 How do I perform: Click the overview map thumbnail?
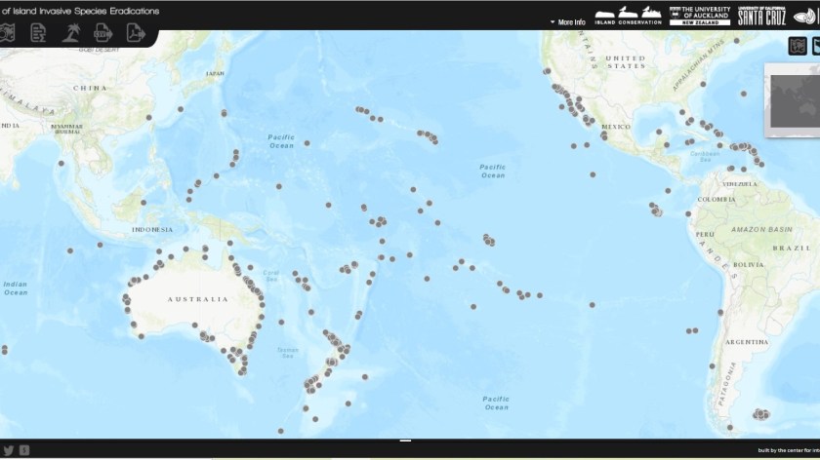[x=793, y=100]
